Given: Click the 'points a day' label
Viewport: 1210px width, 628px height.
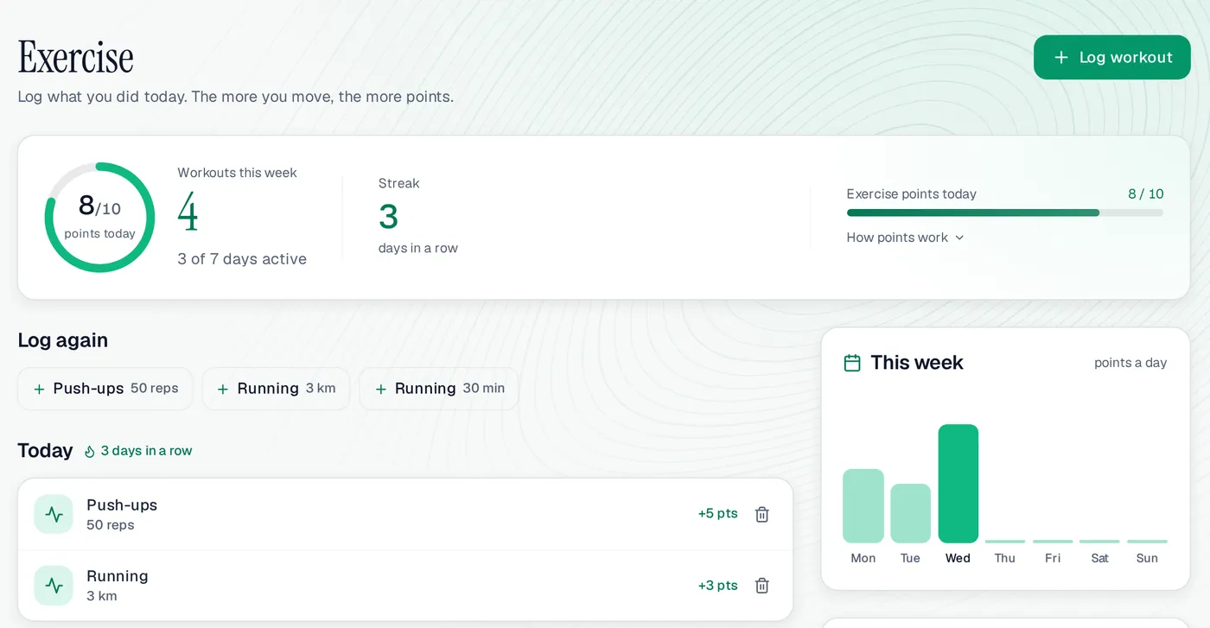Looking at the screenshot, I should click(x=1130, y=363).
